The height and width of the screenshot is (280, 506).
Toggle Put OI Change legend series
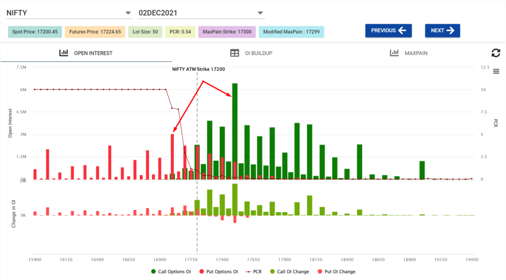337,272
